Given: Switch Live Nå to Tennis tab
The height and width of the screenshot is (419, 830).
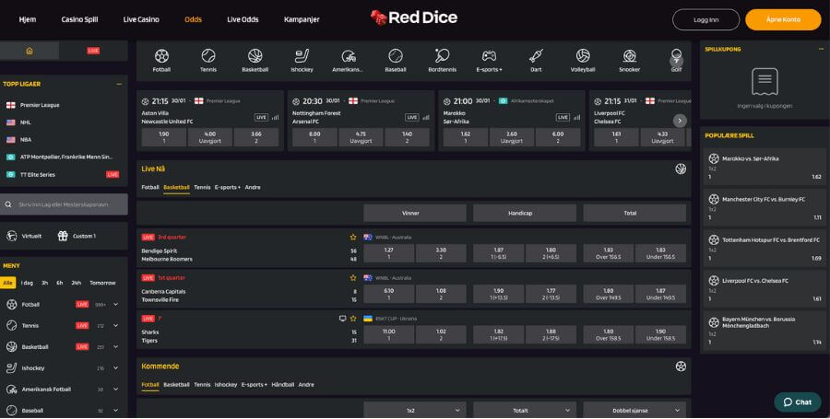Looking at the screenshot, I should 202,187.
